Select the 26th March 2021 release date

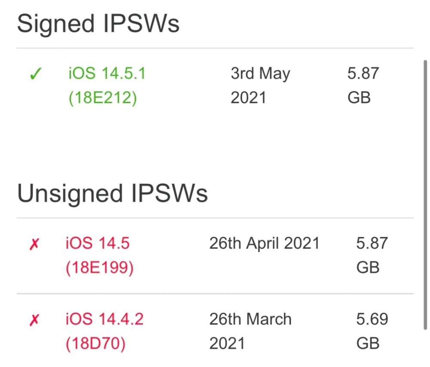(x=250, y=331)
